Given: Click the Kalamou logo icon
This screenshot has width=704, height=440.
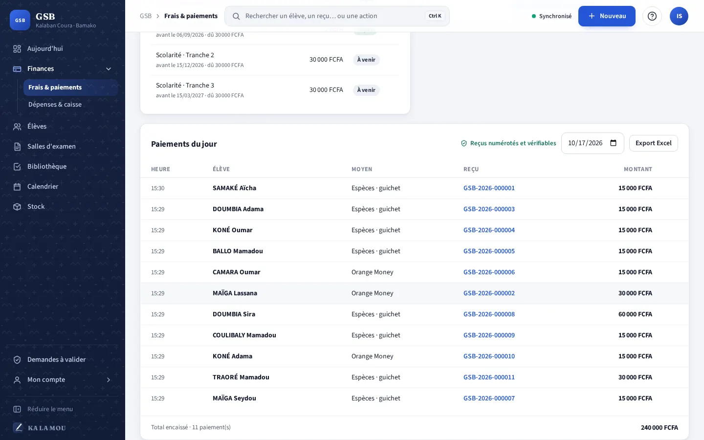Looking at the screenshot, I should click(x=18, y=428).
